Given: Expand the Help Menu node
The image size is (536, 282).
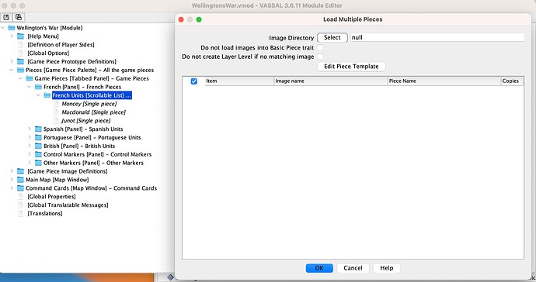Looking at the screenshot, I should point(12,36).
